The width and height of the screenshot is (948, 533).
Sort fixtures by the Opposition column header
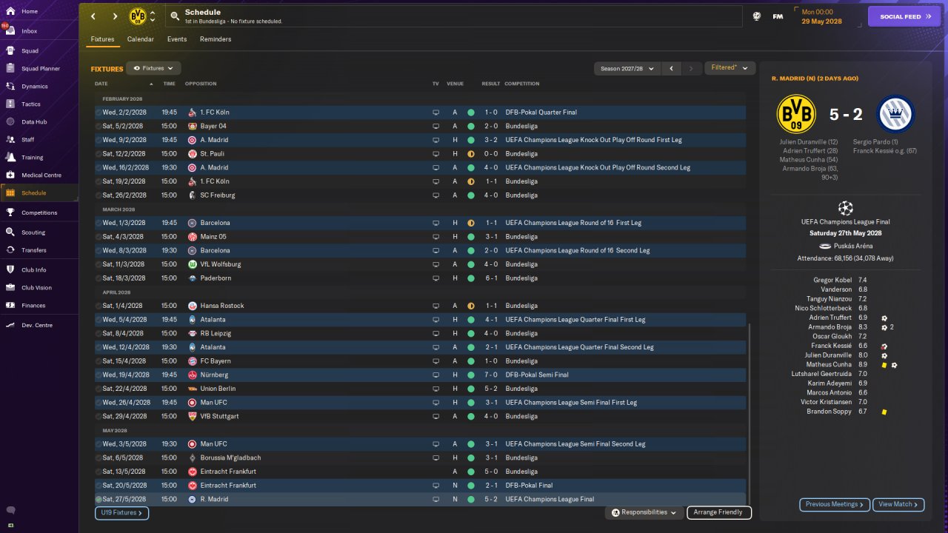pos(201,84)
